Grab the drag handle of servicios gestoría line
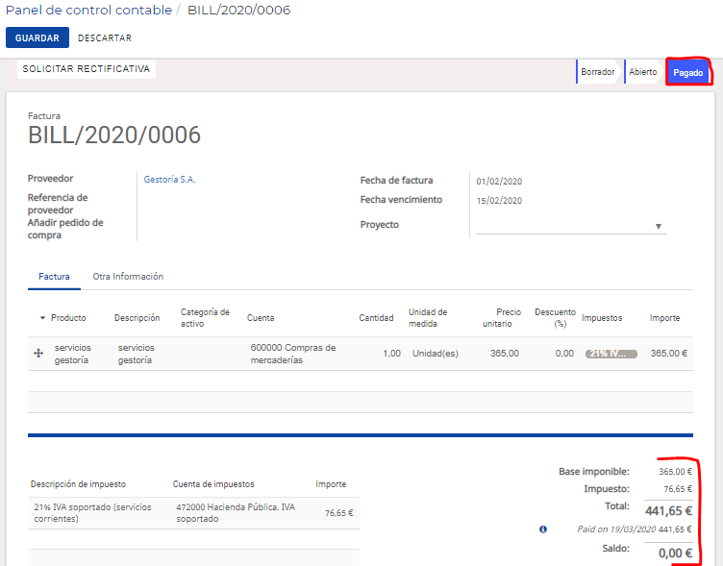Viewport: 723px width, 566px height. click(38, 354)
